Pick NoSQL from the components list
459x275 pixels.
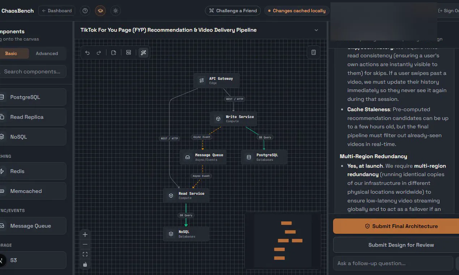coord(33,137)
